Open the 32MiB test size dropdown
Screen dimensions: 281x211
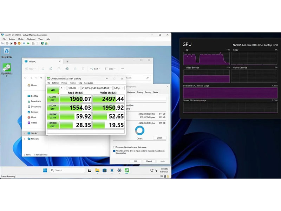[x=74, y=88]
